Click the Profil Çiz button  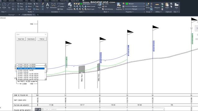tap(42, 39)
